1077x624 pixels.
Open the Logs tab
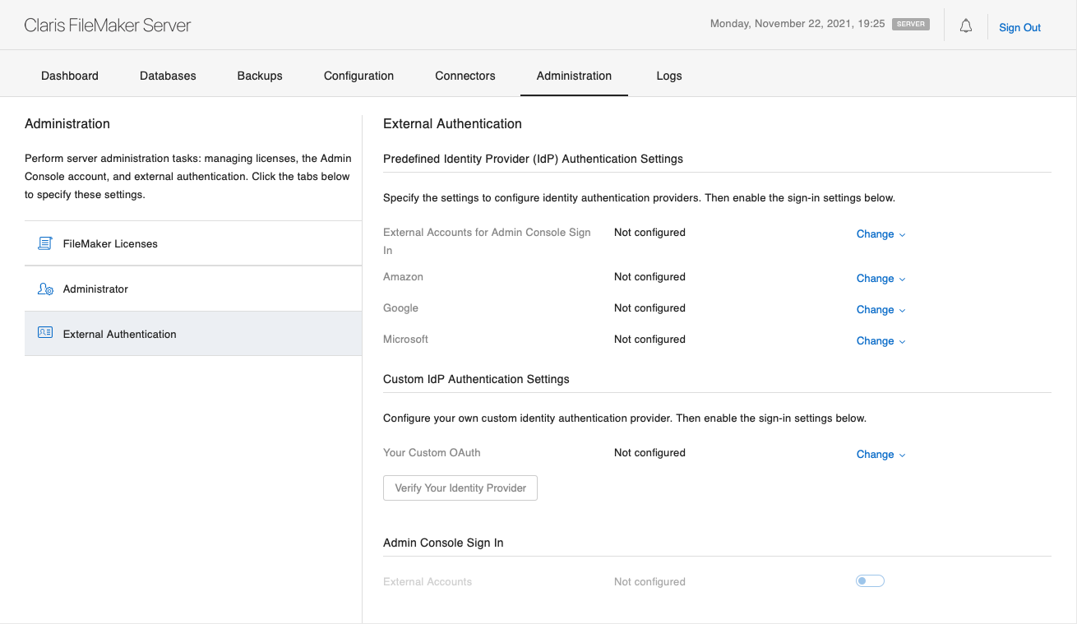669,76
